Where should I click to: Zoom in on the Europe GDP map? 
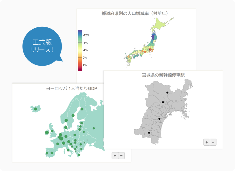coord(115,155)
